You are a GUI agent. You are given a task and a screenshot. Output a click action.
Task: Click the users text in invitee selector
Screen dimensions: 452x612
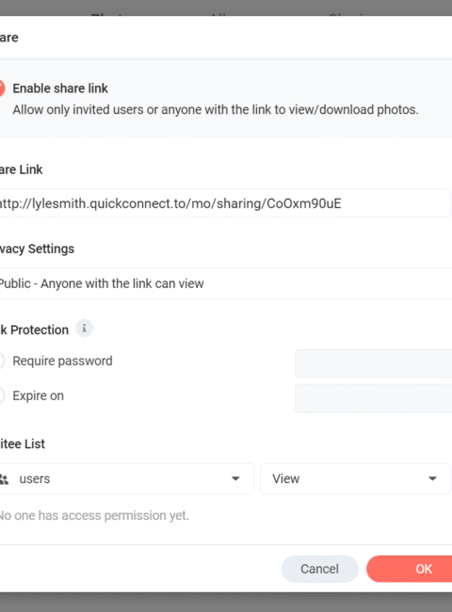35,479
